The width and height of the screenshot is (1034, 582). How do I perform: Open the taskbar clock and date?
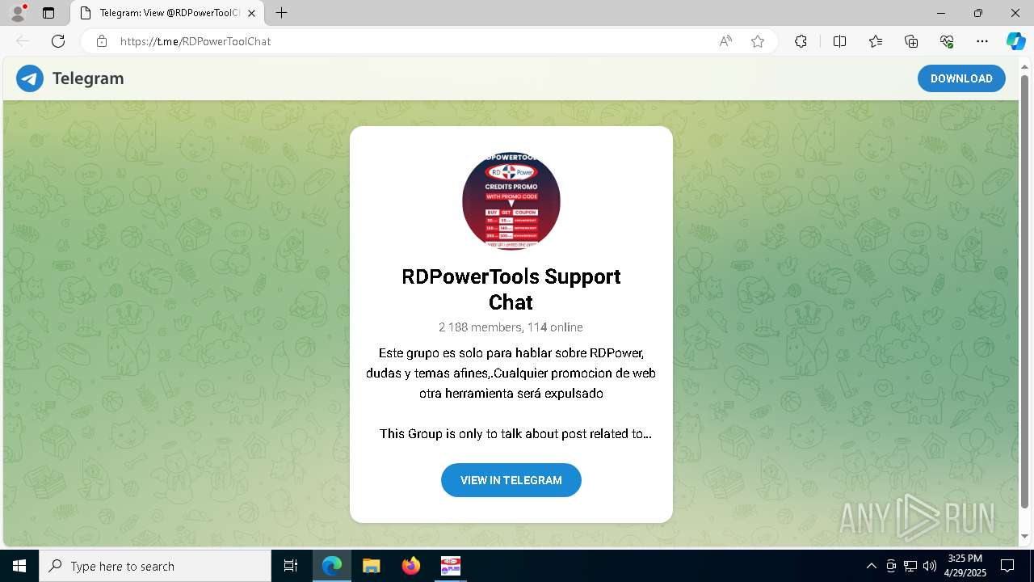965,566
